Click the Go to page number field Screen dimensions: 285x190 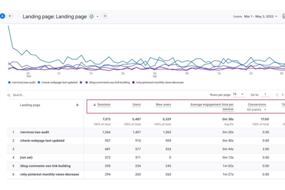[265, 95]
